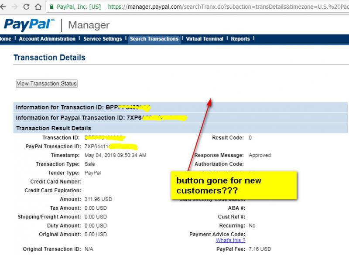Open the "What's this ?" link

231,240
